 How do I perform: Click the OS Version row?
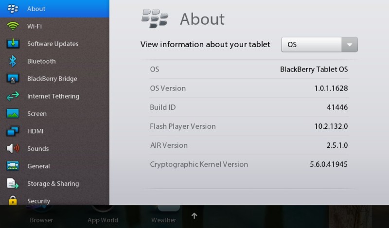click(x=249, y=88)
